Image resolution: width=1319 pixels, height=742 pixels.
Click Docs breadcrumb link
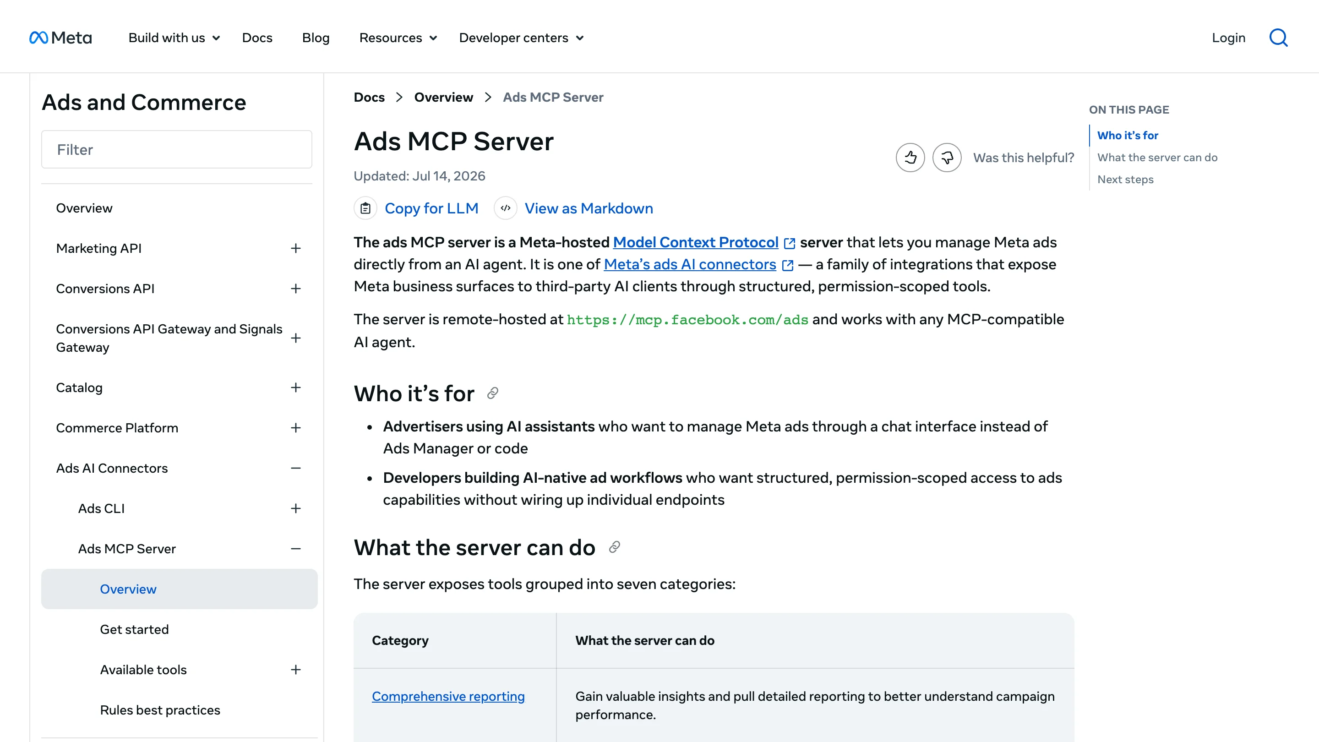click(x=369, y=97)
